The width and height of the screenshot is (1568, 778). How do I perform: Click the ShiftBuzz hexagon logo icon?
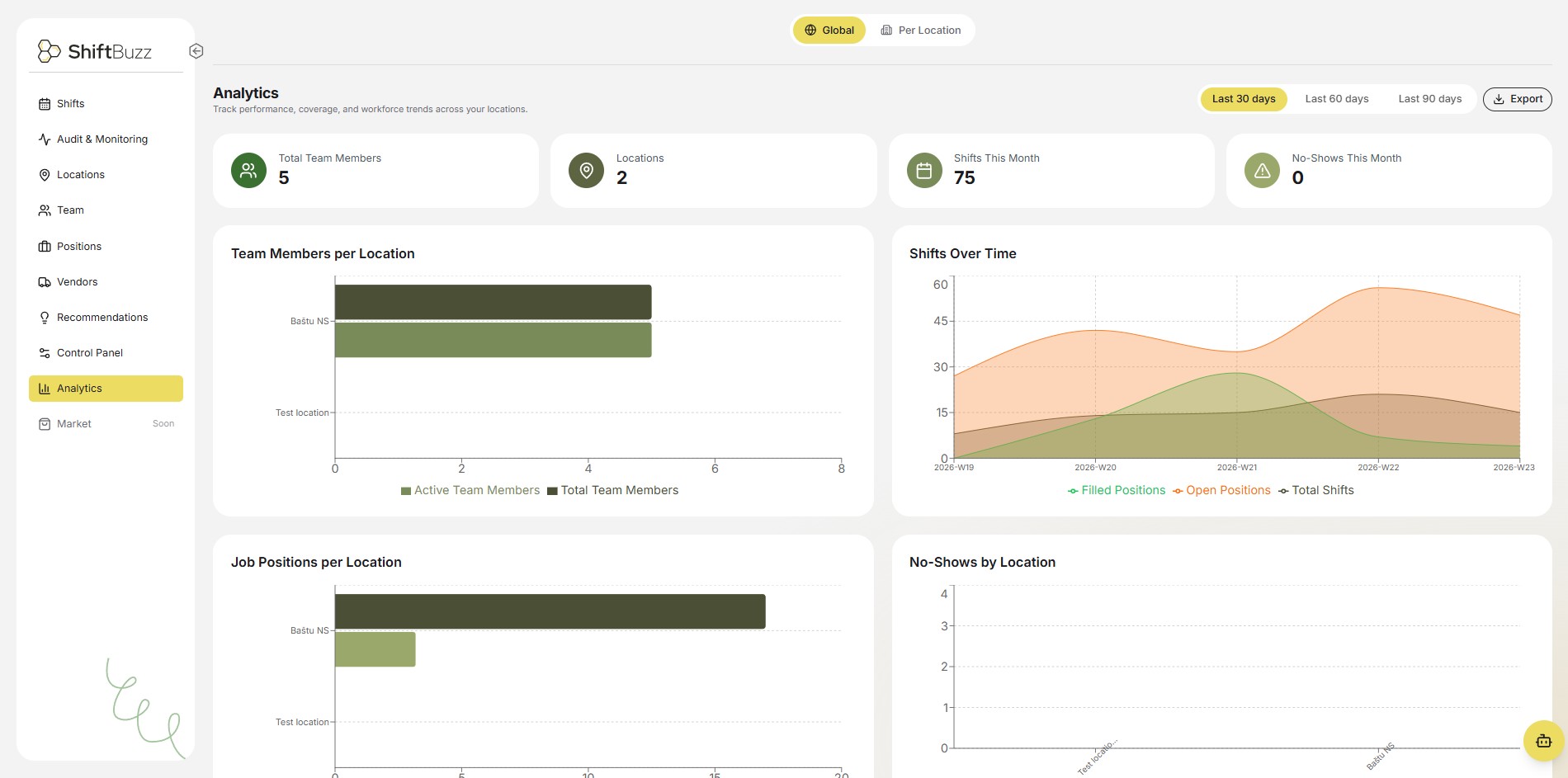tap(49, 51)
